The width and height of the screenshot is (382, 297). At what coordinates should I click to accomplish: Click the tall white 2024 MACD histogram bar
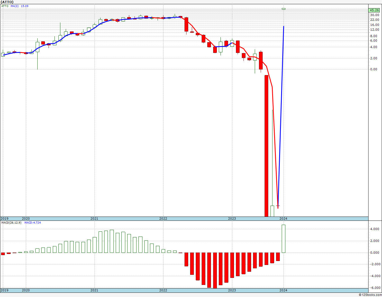(284, 239)
